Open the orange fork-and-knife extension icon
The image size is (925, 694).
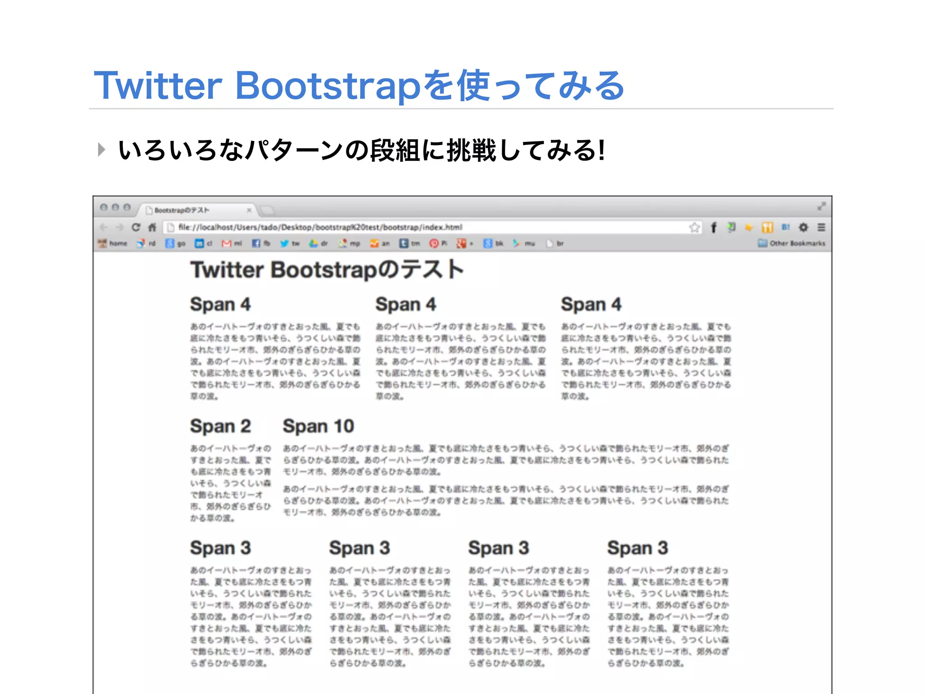[767, 227]
